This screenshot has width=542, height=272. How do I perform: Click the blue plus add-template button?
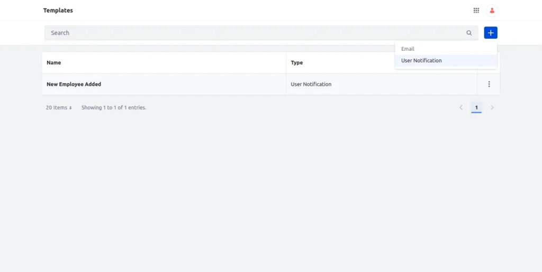(x=491, y=33)
